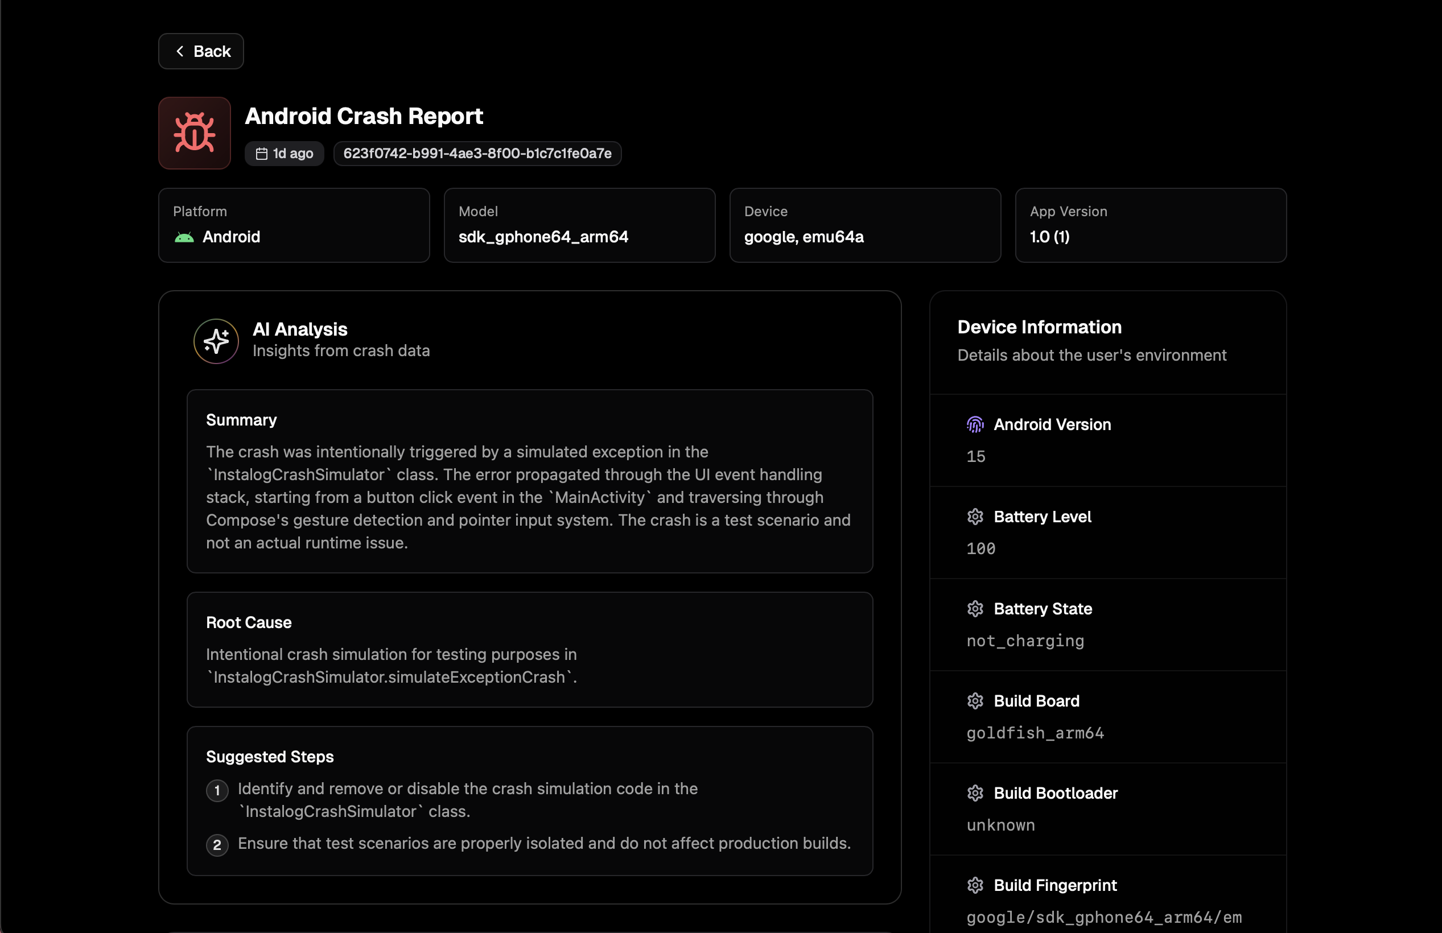Screen dimensions: 1442x933
Task: Click the green Android platform icon
Action: (184, 237)
